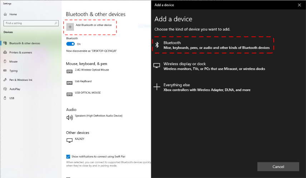Turn off the Bluetooth toggle switch
The image size is (306, 178).
pos(70,44)
